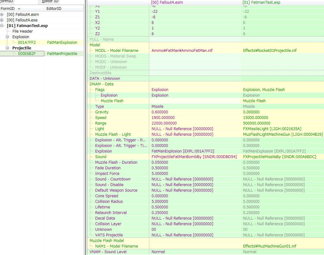The width and height of the screenshot is (324, 255).
Task: Sort by the FormID column header
Action: [22, 8]
